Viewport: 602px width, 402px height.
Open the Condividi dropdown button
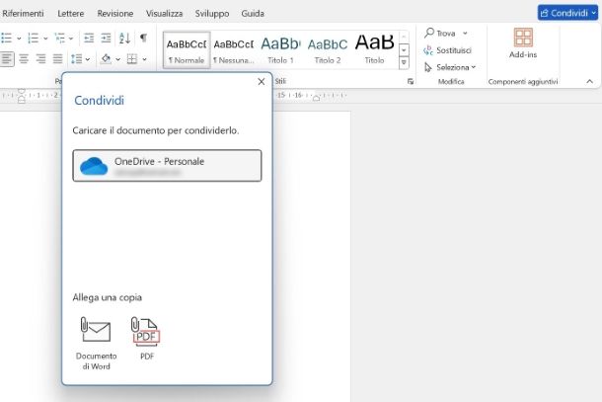pyautogui.click(x=567, y=13)
